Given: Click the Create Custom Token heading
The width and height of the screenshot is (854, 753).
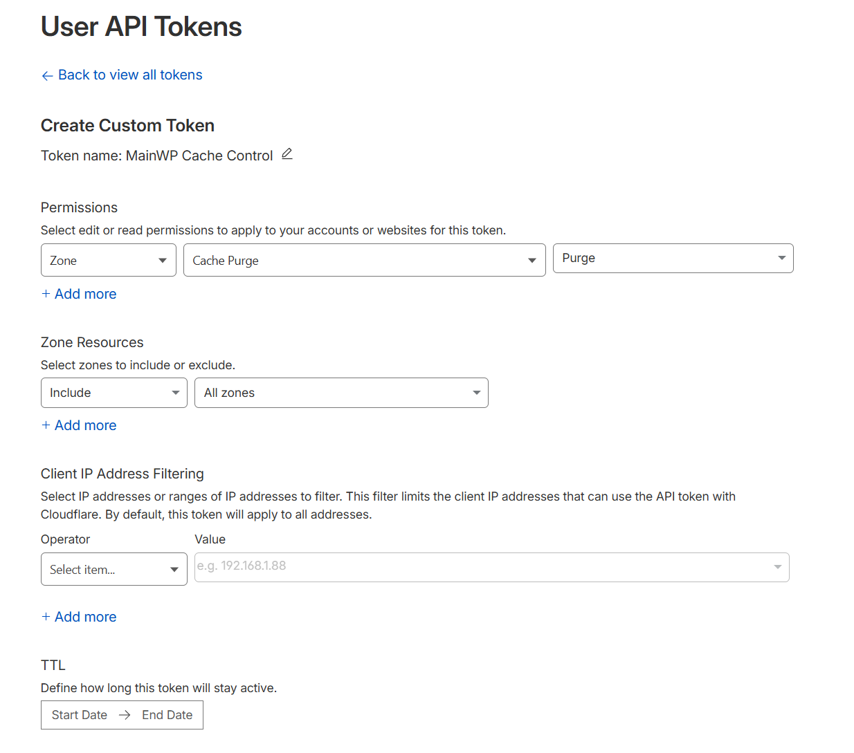Looking at the screenshot, I should (x=127, y=125).
